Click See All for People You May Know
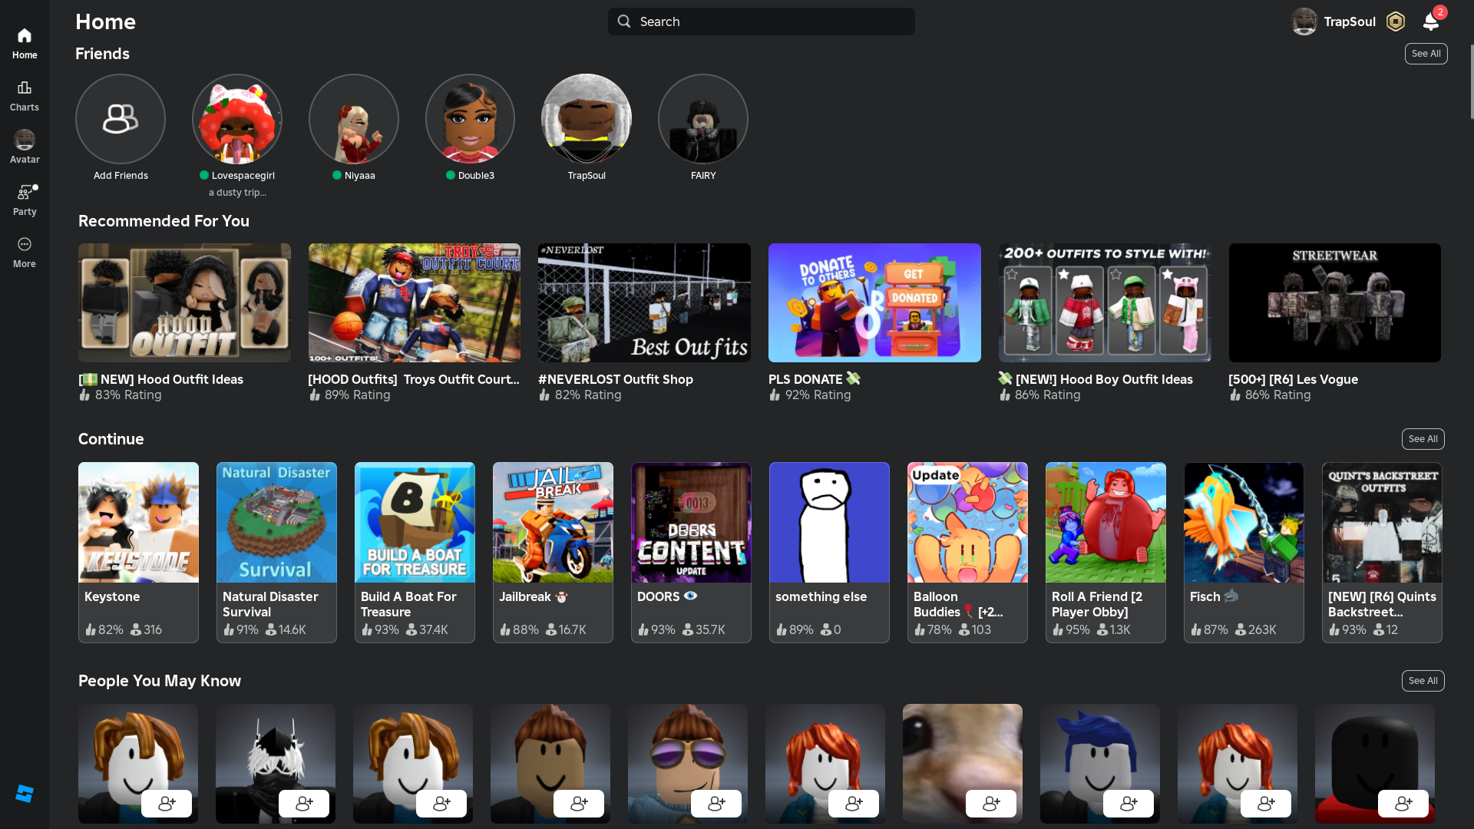 pos(1423,681)
